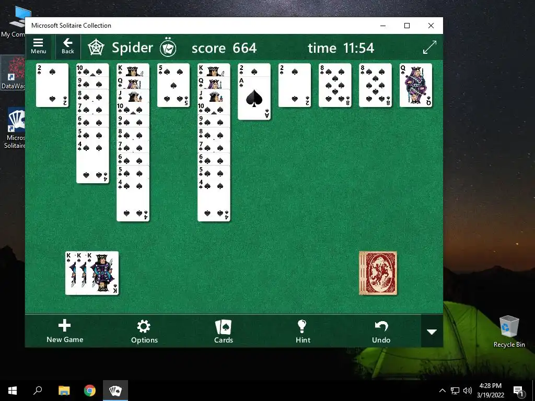Start a New Game
This screenshot has height=401, width=535.
tap(65, 331)
